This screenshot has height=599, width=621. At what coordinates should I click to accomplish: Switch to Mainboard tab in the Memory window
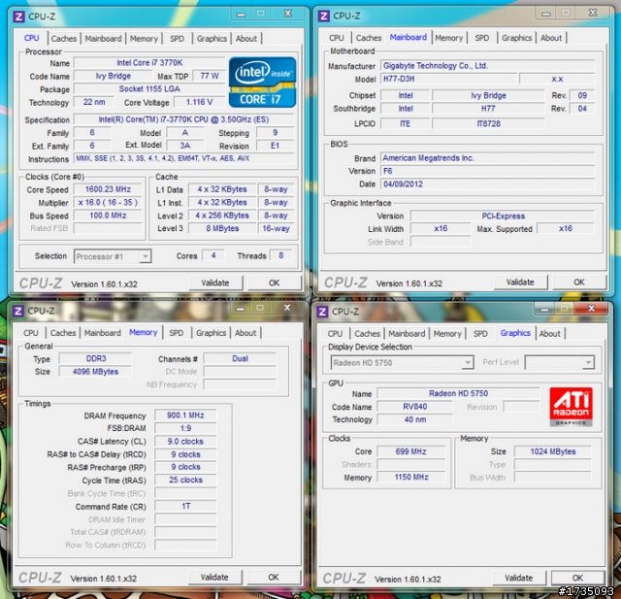[x=103, y=333]
